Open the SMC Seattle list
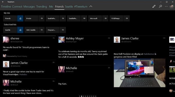This screenshot has width=175, height=97. pos(31,30)
